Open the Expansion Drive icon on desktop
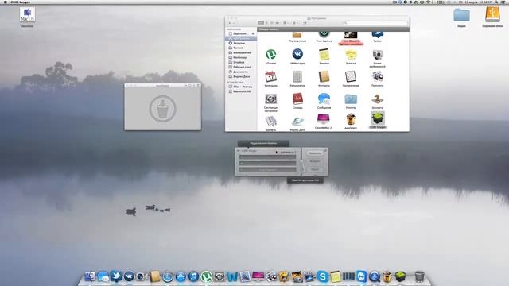 492,15
